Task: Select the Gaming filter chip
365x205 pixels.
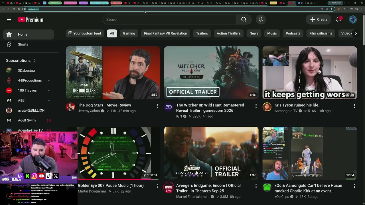Action: (129, 33)
